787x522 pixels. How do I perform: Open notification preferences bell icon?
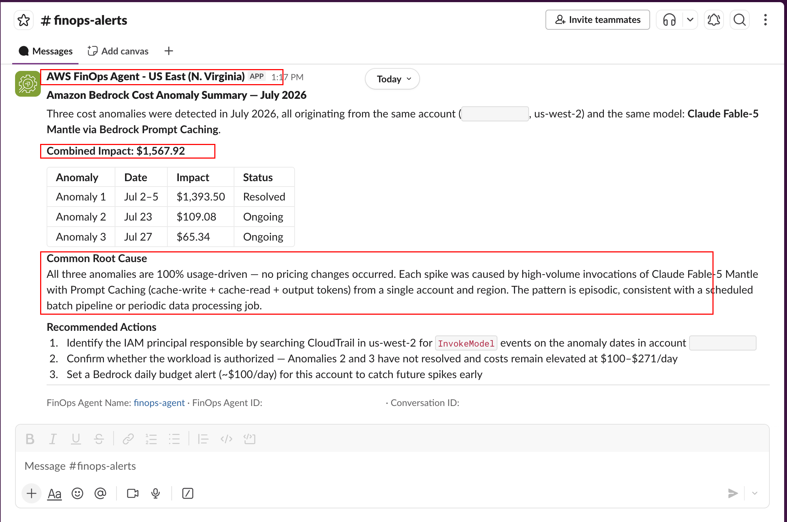point(714,20)
